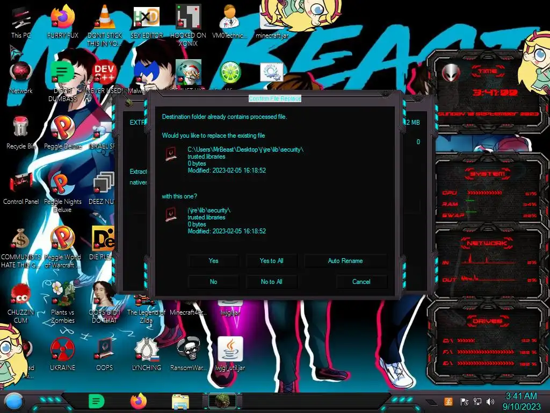Open the Start orb on taskbar

click(14, 402)
